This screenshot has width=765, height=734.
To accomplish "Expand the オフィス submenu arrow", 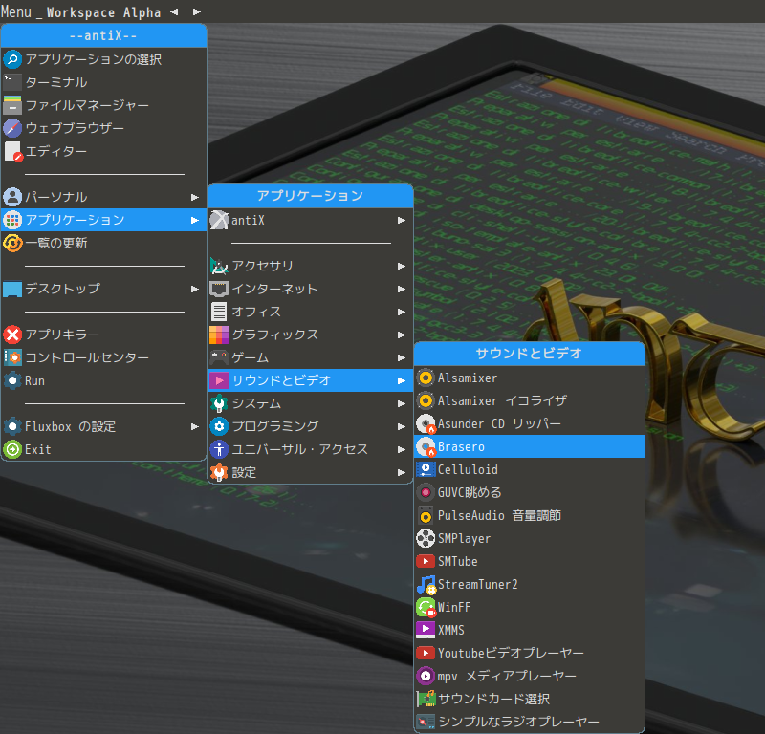I will 401,312.
